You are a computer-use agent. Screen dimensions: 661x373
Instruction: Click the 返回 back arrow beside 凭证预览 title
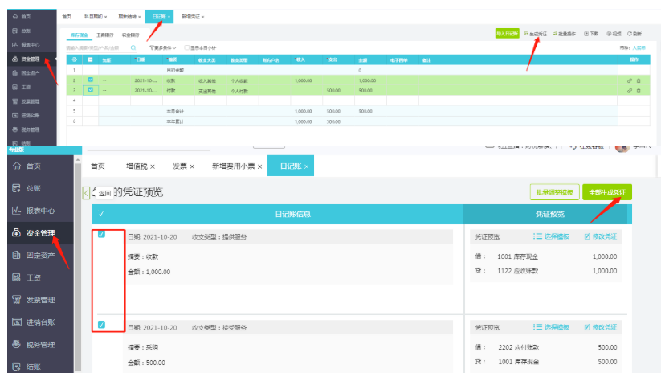click(87, 193)
